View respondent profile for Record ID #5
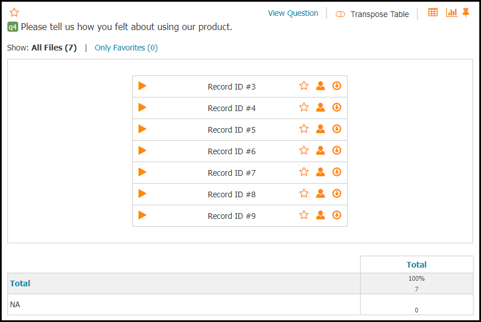Viewport: 481px width, 322px height. 320,129
